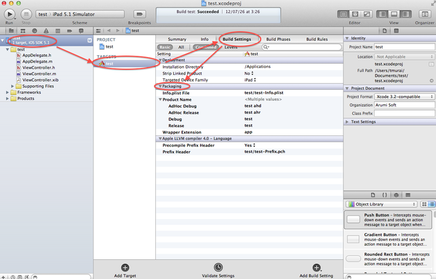The width and height of the screenshot is (436, 279).
Task: Show the Symbol navigator
Action: (22, 31)
